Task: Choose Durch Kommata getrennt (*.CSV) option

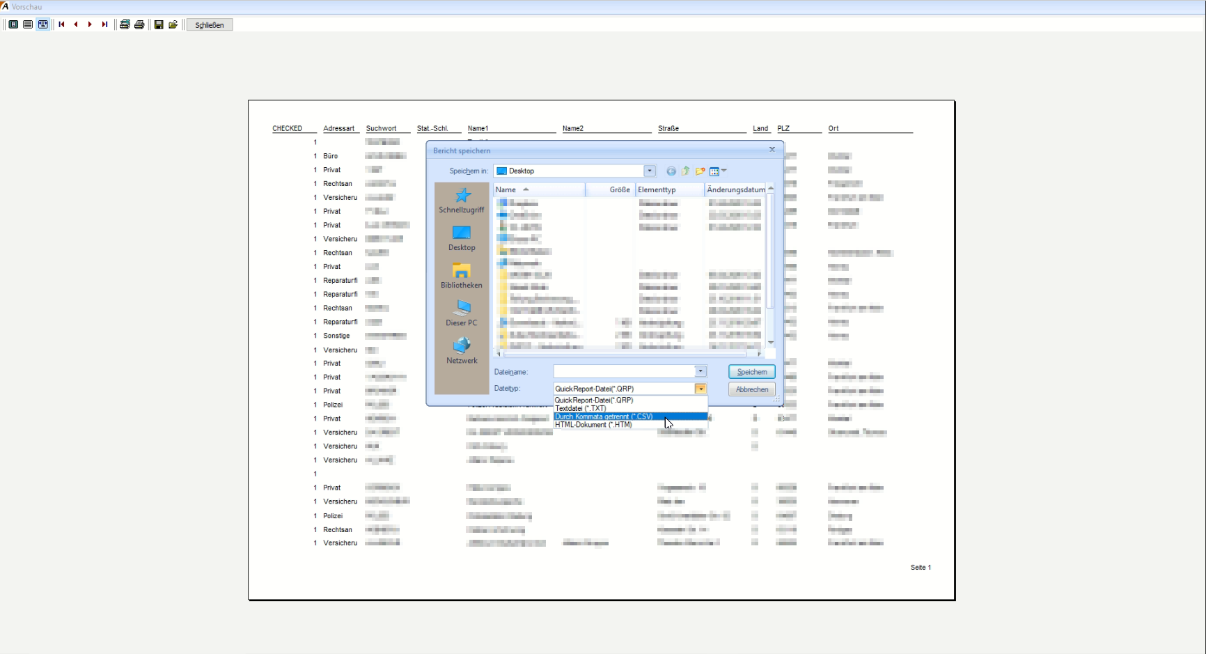Action: [x=630, y=416]
